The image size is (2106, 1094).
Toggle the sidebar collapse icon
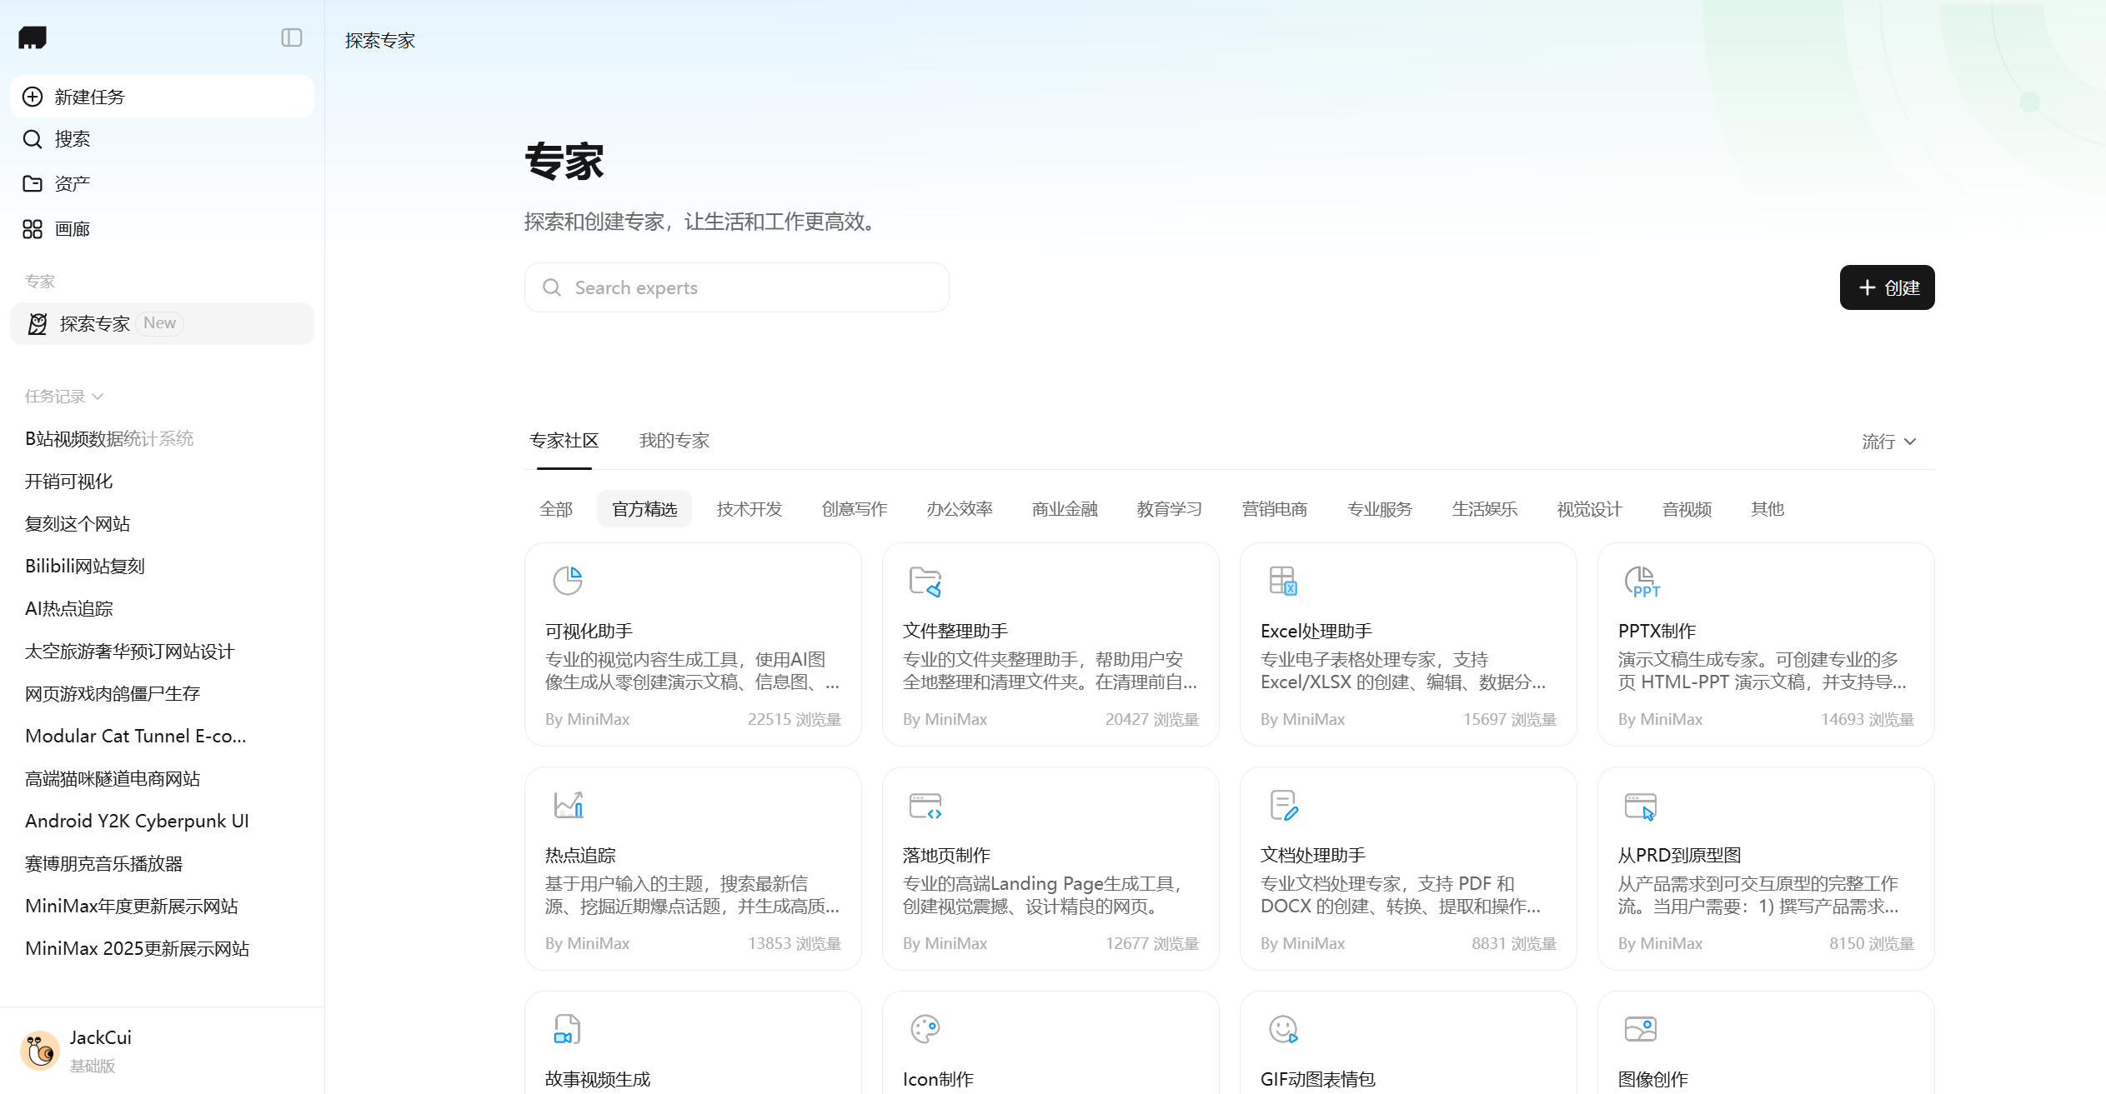[x=291, y=37]
